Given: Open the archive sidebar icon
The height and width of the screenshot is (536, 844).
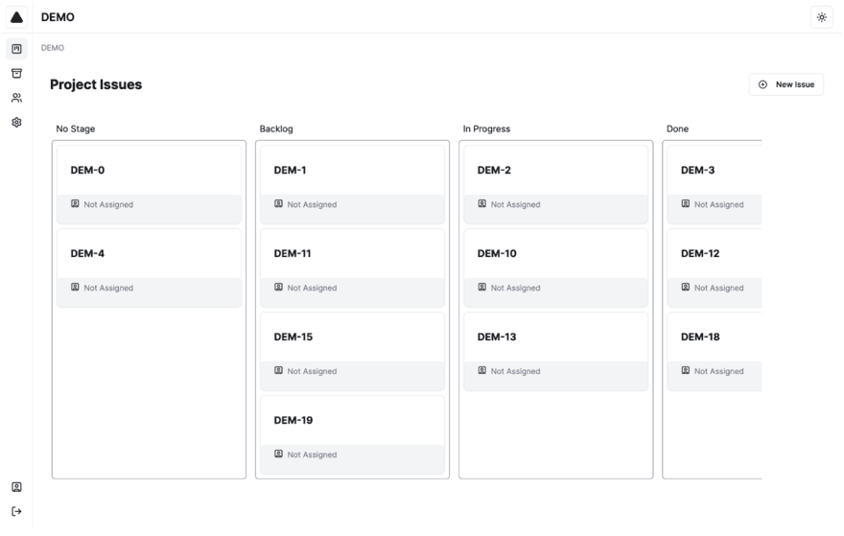Looking at the screenshot, I should coord(16,73).
